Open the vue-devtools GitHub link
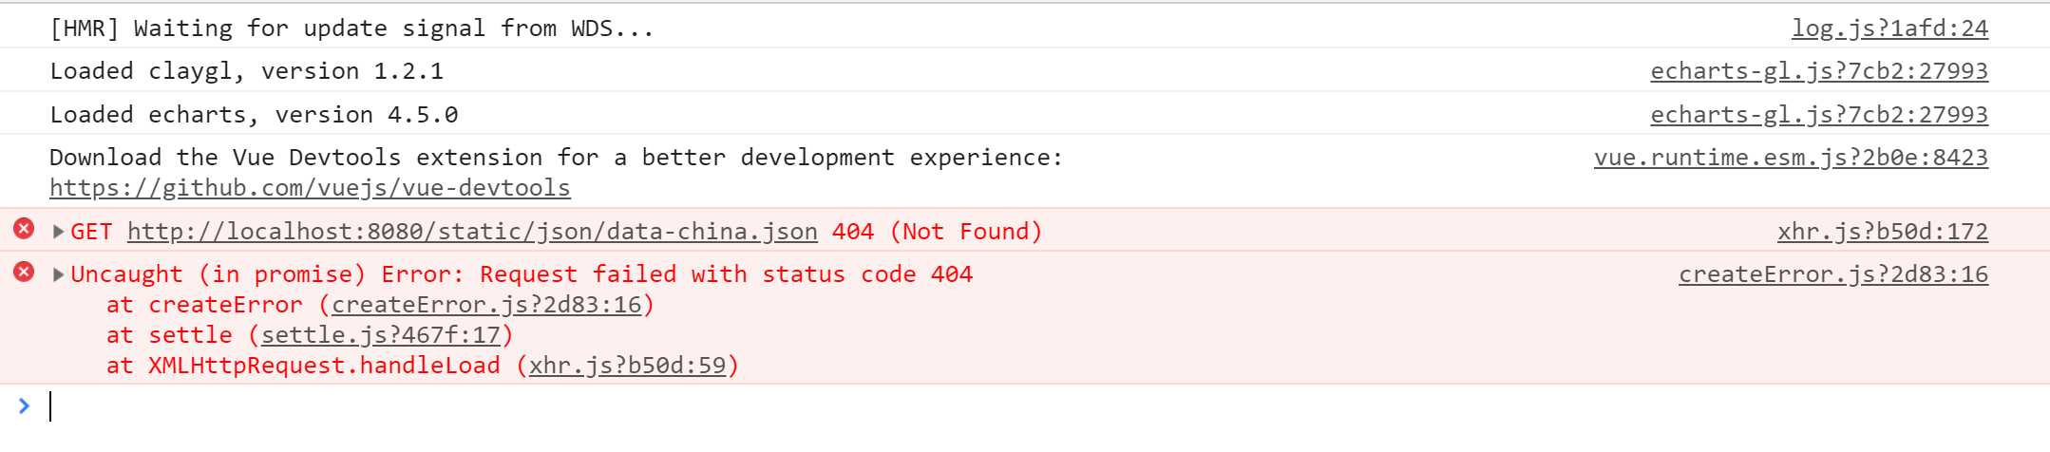Image resolution: width=2050 pixels, height=452 pixels. tap(310, 188)
